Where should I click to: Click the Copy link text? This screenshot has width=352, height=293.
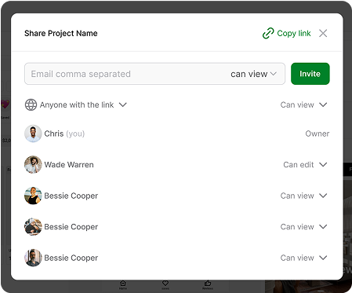[294, 33]
